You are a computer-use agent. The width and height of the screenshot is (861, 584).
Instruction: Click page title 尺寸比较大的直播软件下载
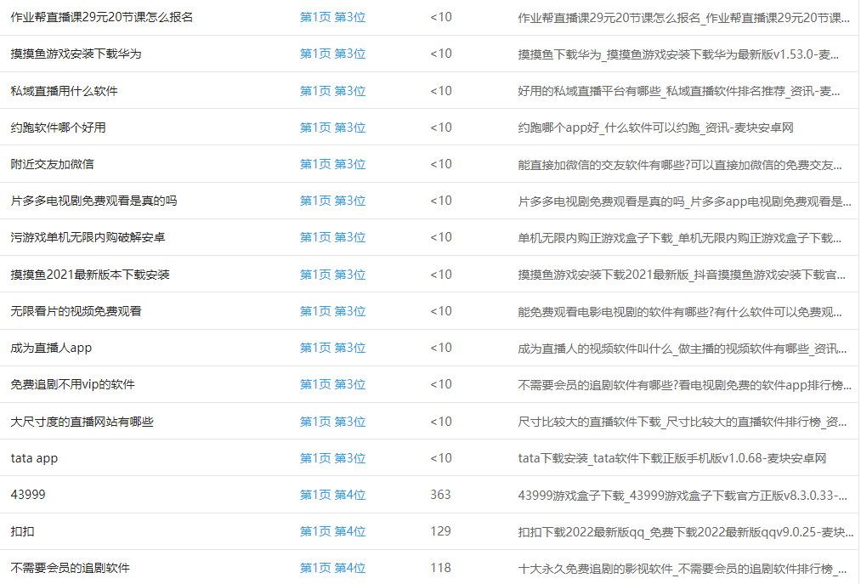[x=682, y=422]
